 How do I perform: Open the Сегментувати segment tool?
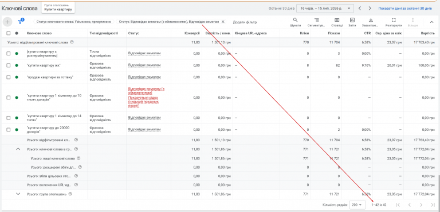(x=316, y=22)
